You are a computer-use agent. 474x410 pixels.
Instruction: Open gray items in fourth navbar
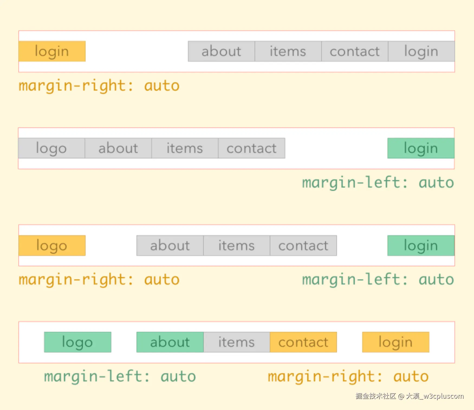click(236, 342)
